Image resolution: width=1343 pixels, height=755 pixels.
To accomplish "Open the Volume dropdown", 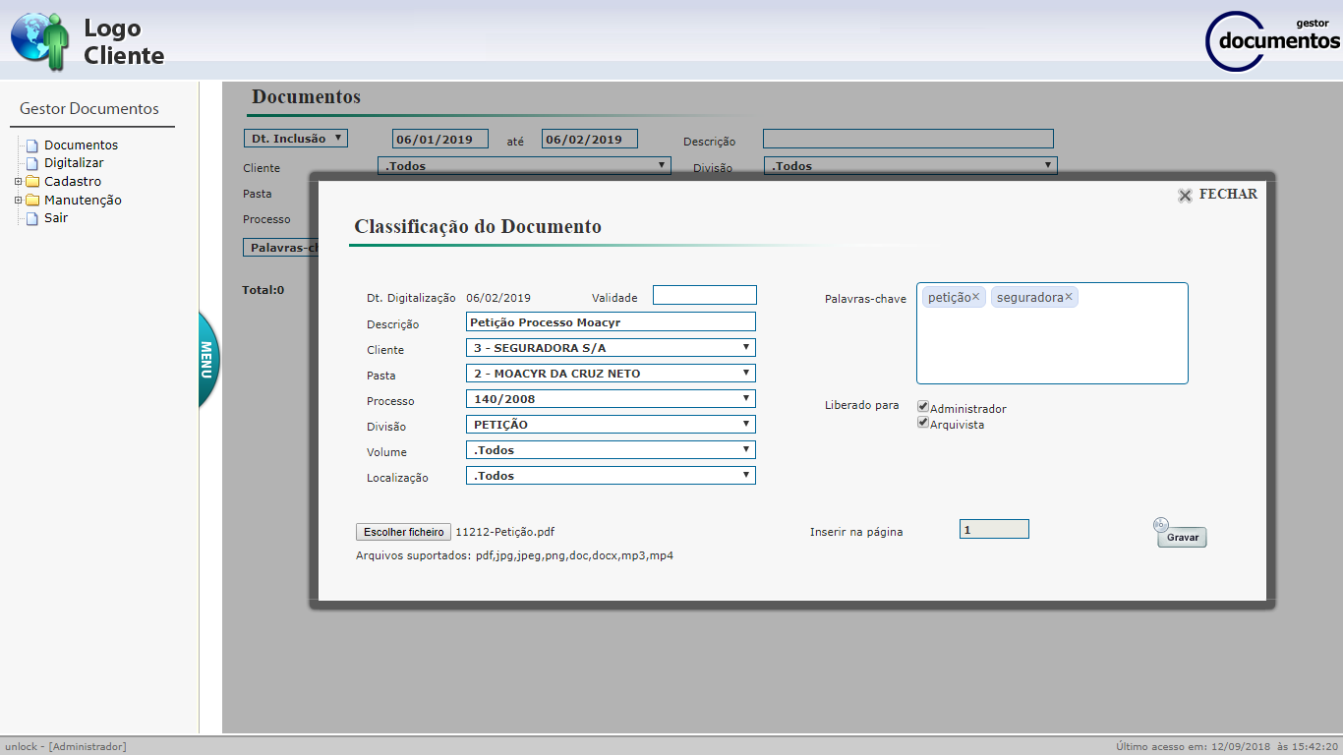I will (611, 450).
